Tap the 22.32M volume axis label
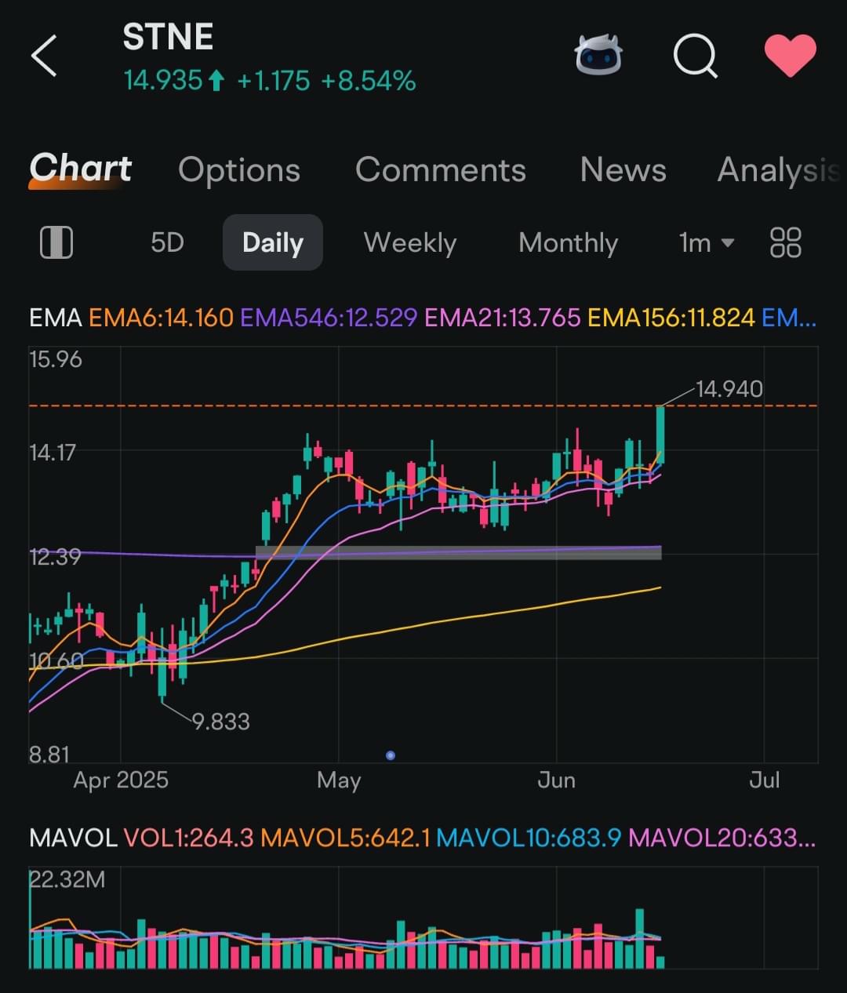This screenshot has width=847, height=993. point(67,879)
